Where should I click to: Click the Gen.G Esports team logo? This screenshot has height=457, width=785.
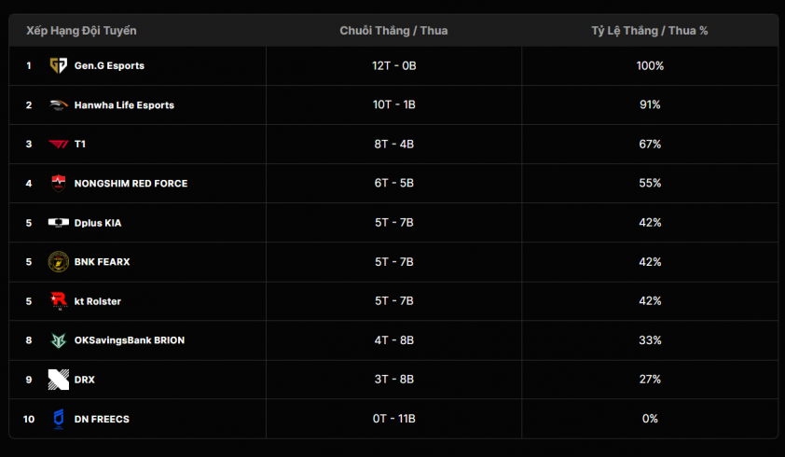click(x=59, y=65)
